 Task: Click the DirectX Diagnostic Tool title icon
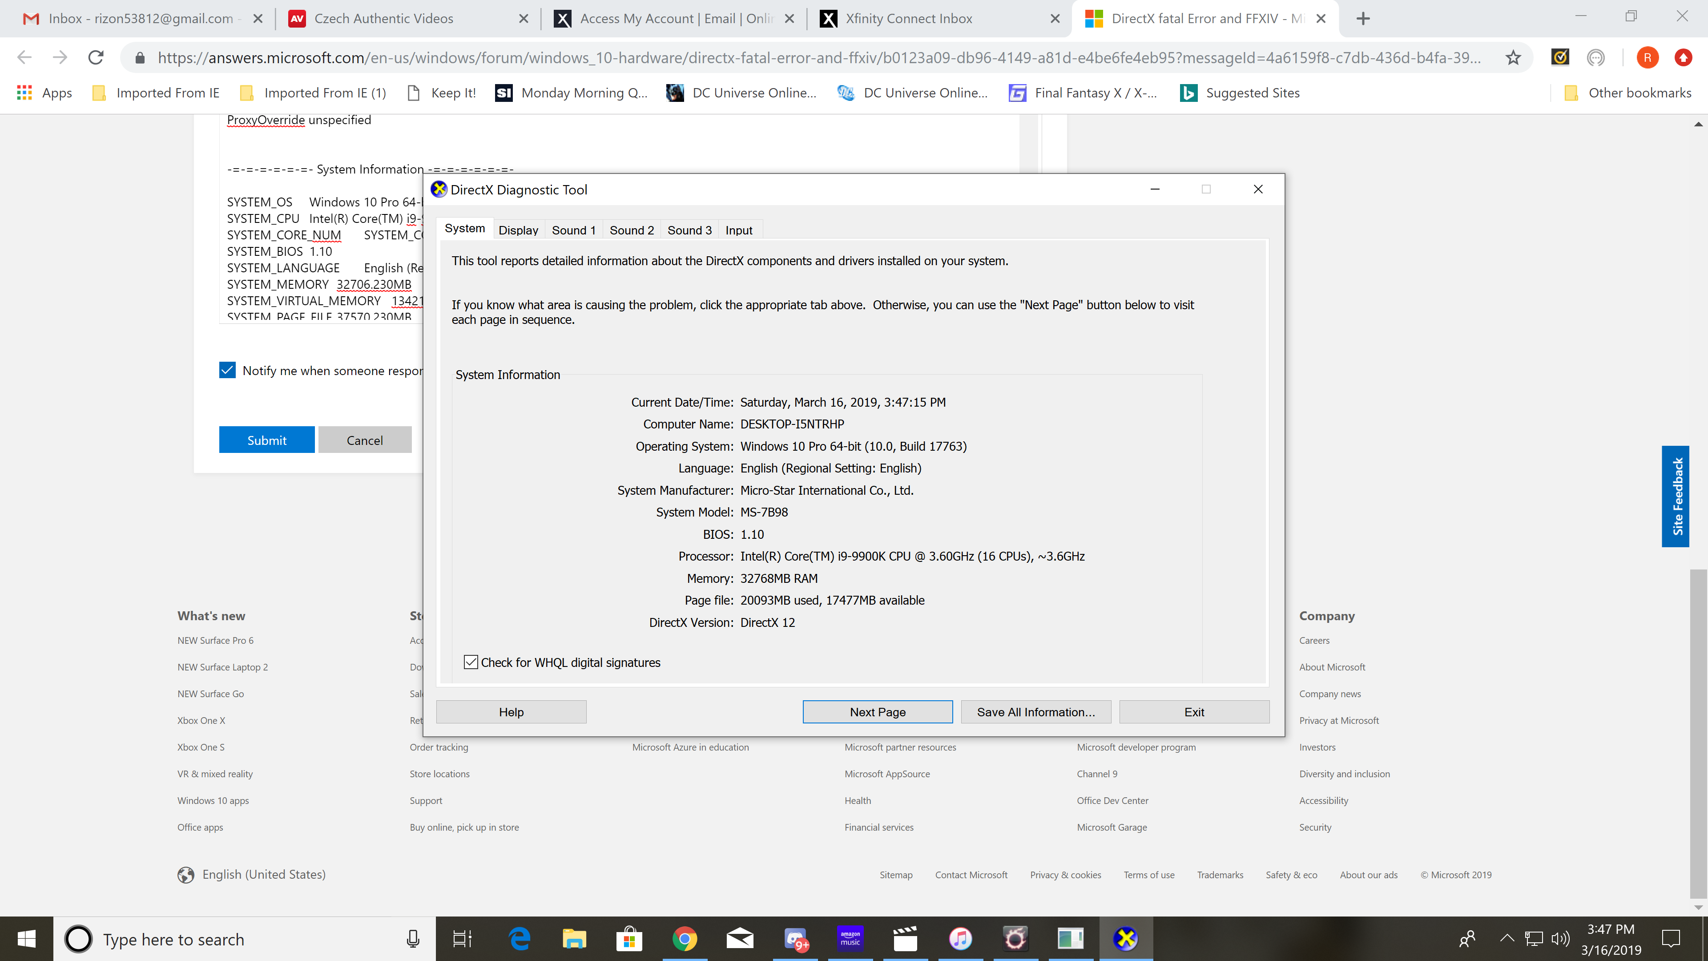(438, 190)
